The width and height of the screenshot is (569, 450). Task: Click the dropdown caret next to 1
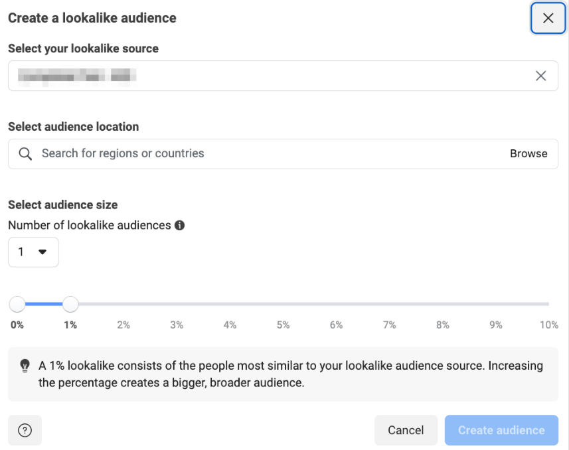[42, 252]
